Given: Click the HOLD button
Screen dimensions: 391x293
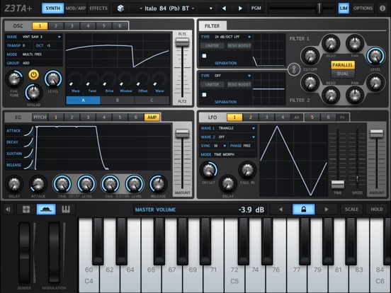Looking at the screenshot, I should tap(377, 209).
